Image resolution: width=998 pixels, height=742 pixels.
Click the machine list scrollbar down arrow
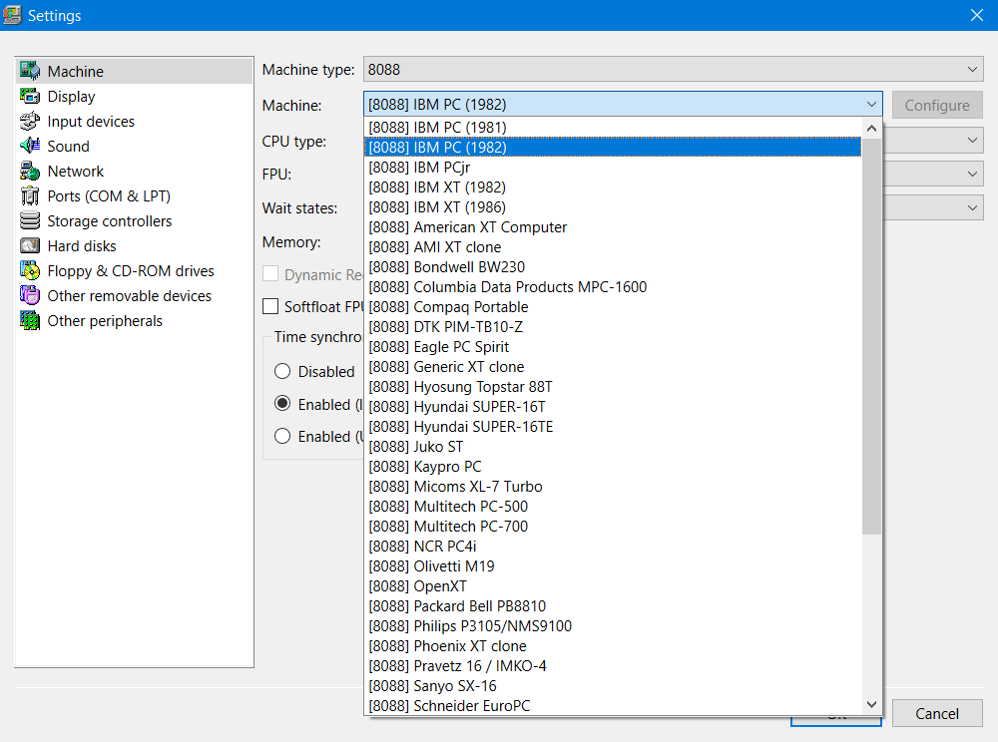tap(872, 705)
